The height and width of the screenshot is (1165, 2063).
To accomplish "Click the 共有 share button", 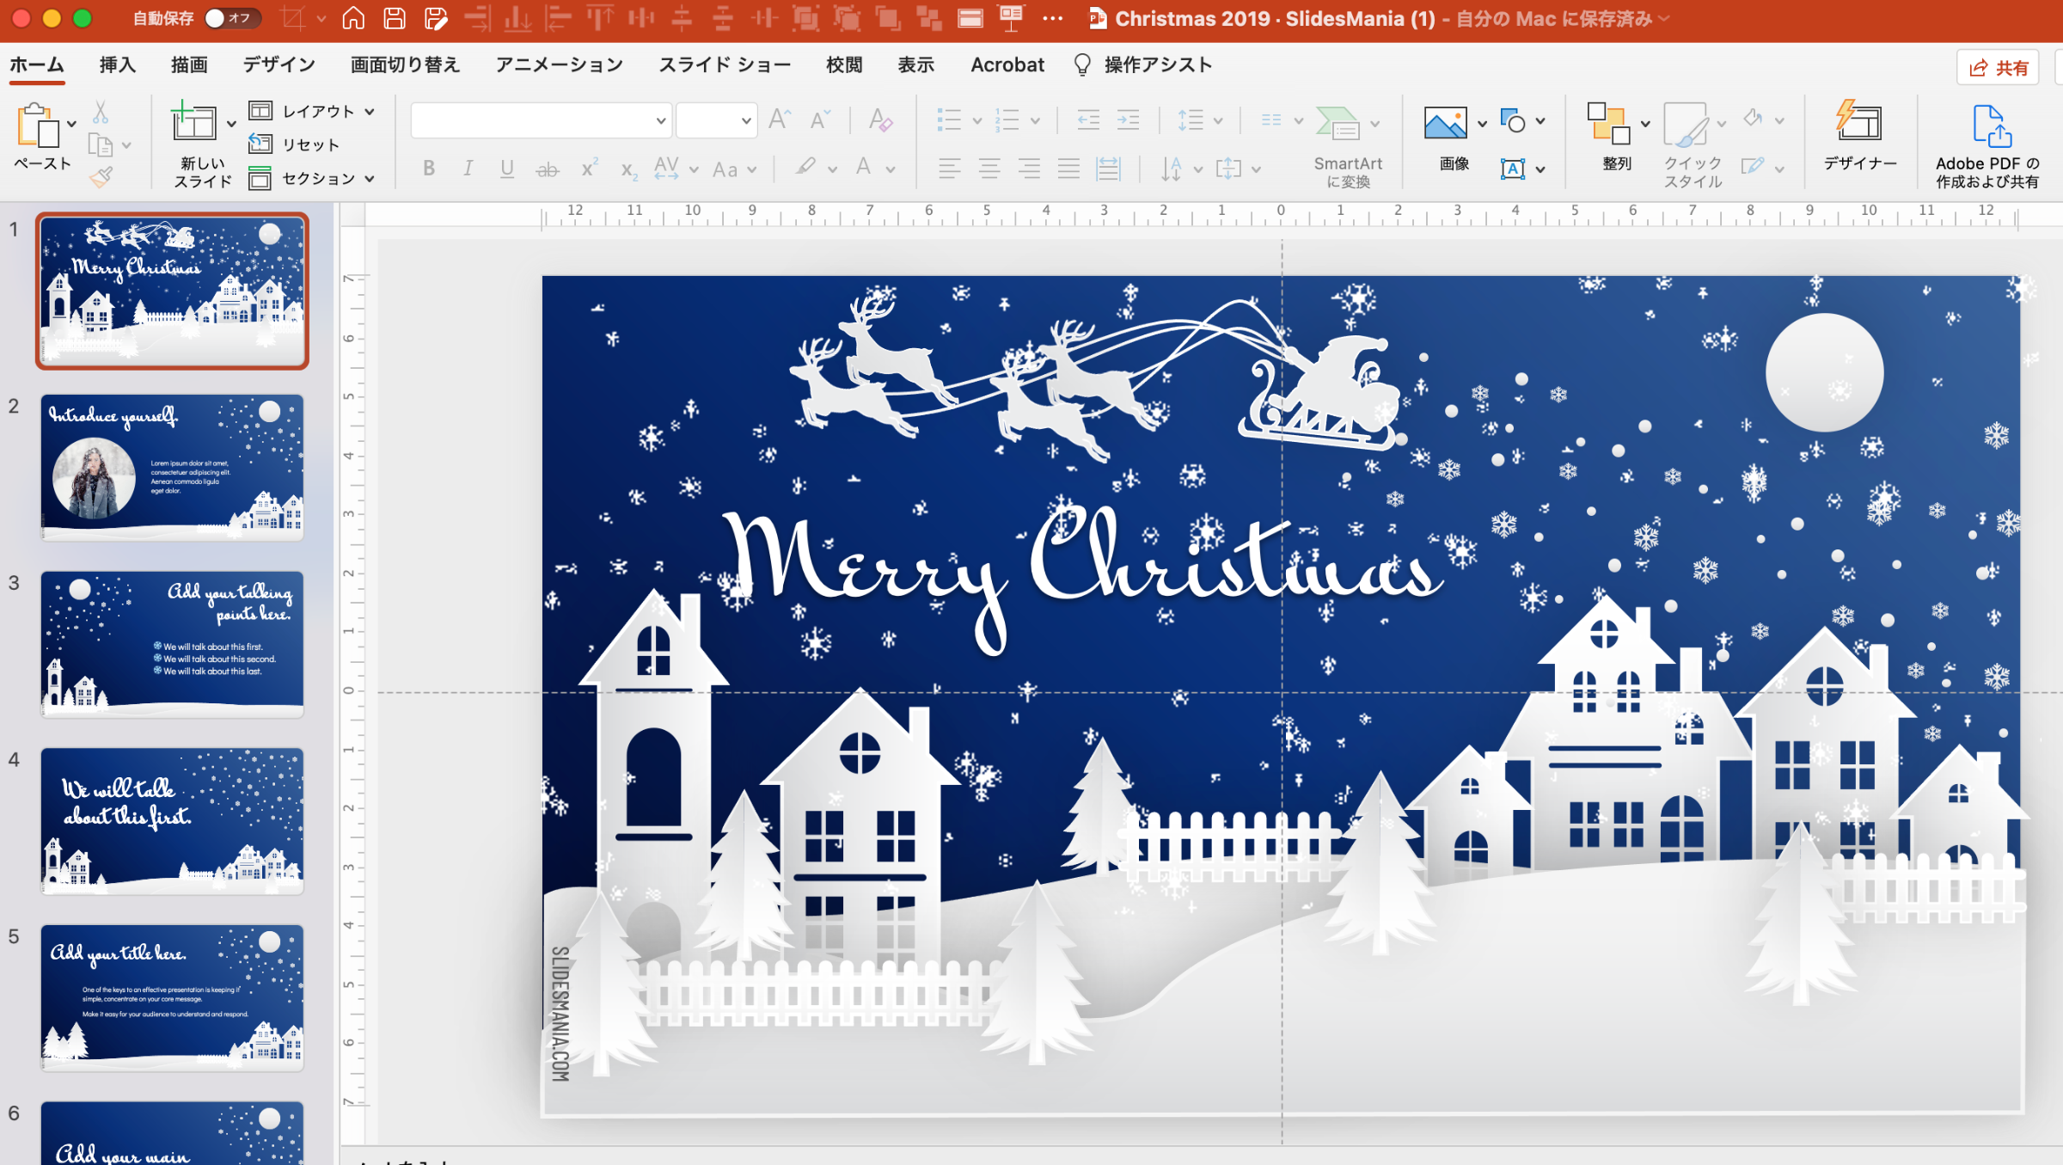I will 1998,66.
